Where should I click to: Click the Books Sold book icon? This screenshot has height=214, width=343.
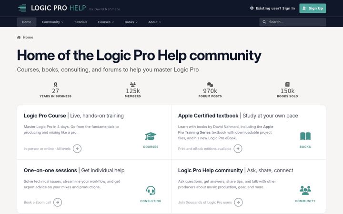(x=287, y=85)
